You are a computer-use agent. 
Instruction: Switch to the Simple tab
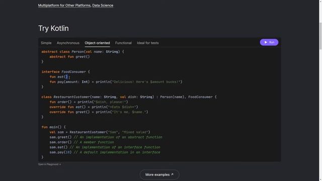(x=46, y=43)
